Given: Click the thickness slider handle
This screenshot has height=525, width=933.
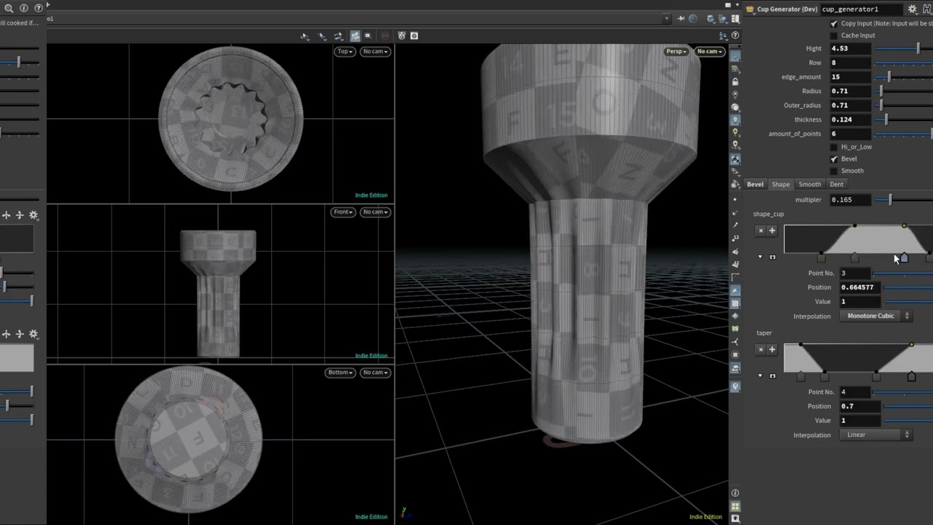Looking at the screenshot, I should pos(886,120).
